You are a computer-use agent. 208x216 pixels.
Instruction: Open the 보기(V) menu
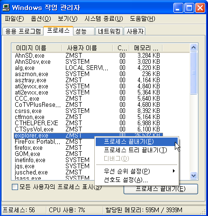click(x=68, y=19)
